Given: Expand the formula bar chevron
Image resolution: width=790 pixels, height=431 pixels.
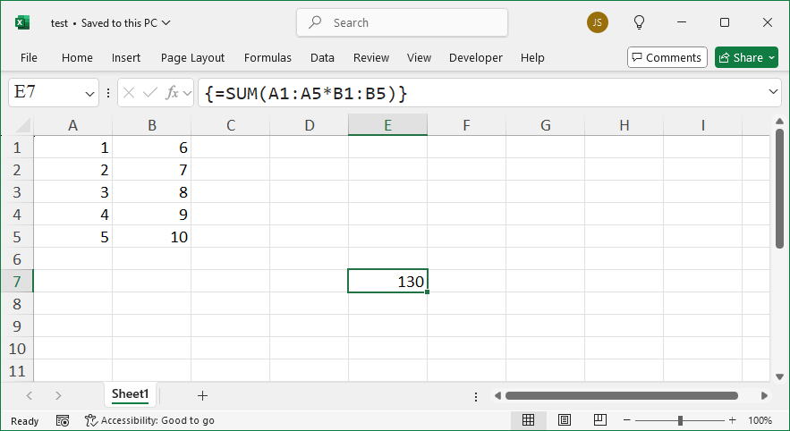Looking at the screenshot, I should pyautogui.click(x=773, y=91).
